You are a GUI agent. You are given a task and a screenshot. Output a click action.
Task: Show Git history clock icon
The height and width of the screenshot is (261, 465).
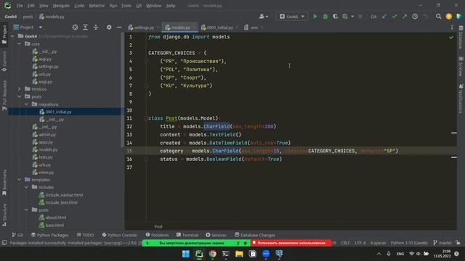(x=415, y=17)
